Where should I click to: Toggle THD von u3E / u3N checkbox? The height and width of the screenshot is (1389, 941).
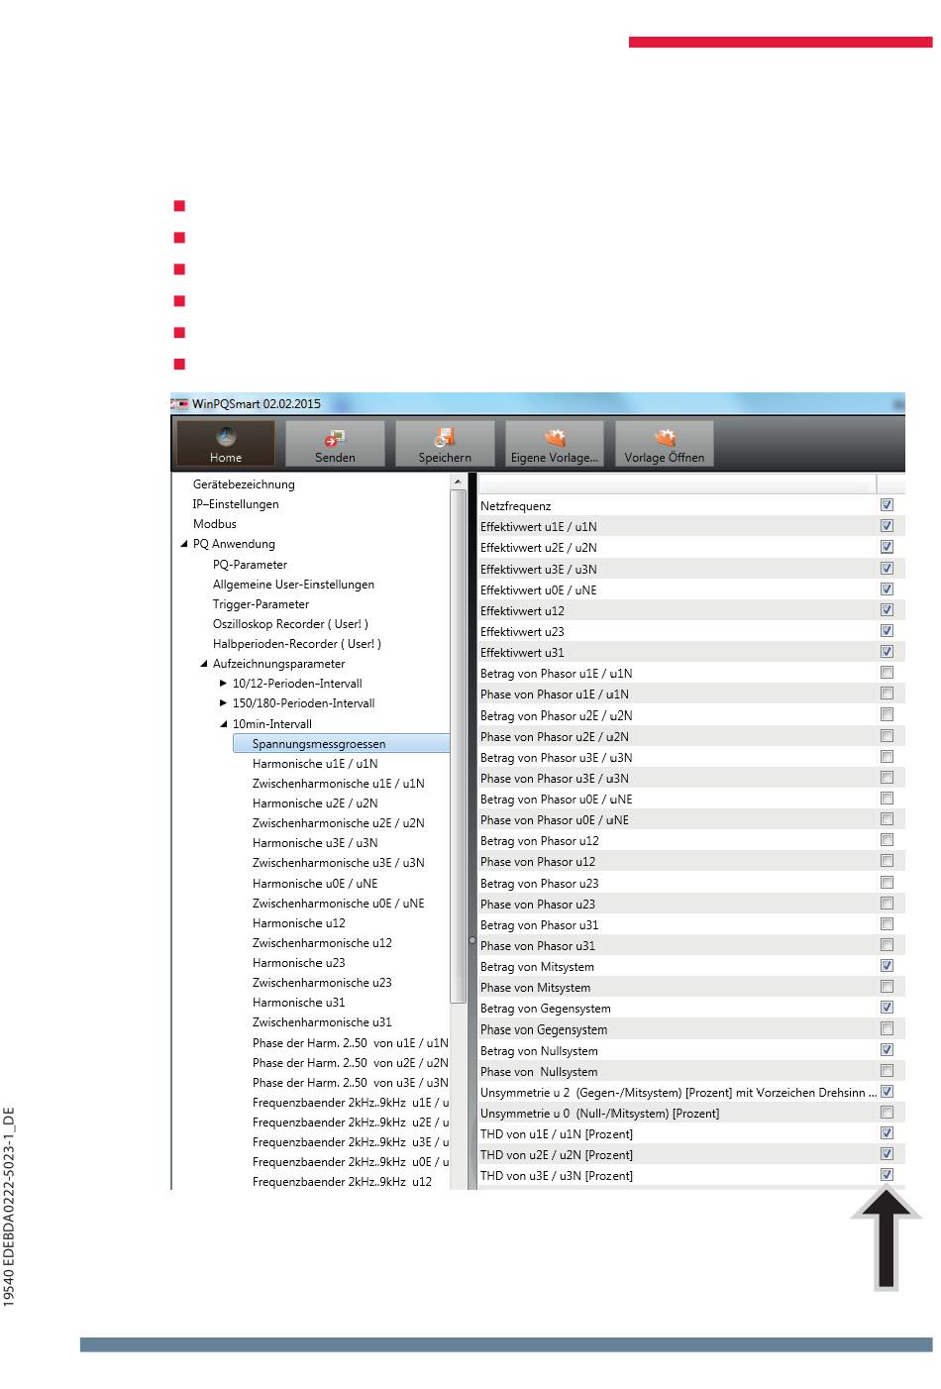887,1175
